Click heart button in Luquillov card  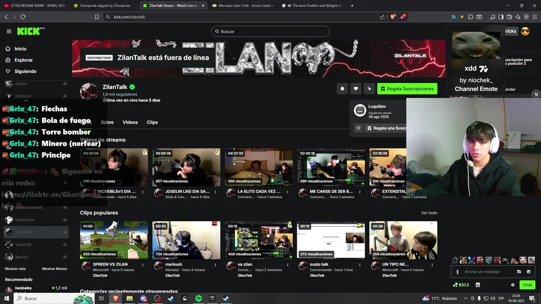click(x=358, y=128)
